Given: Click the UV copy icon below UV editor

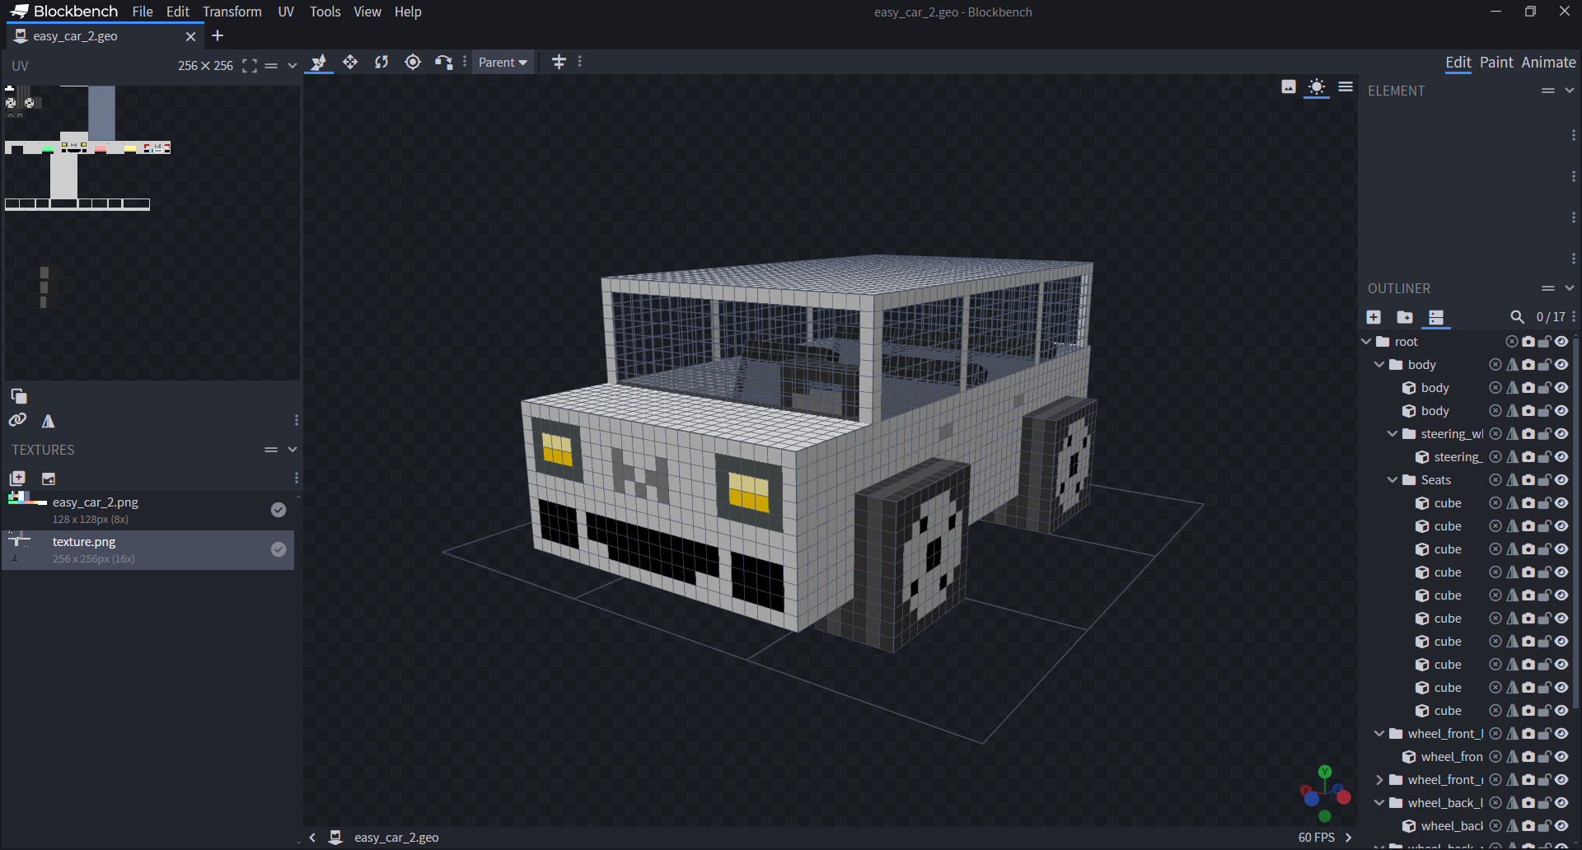Looking at the screenshot, I should coord(18,396).
